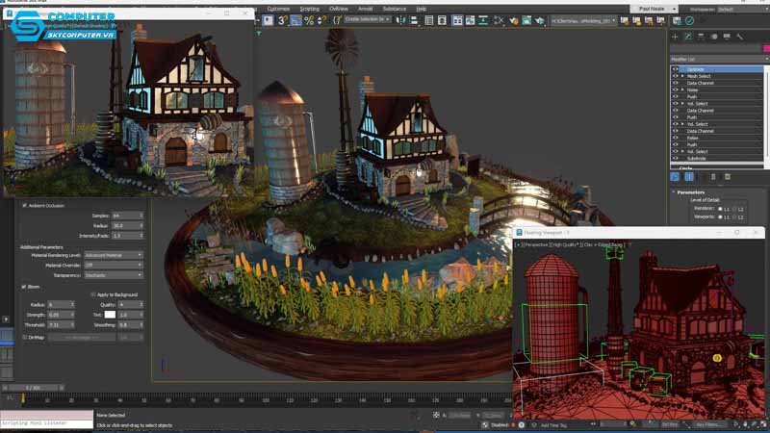Viewport: 770px width, 433px height.
Task: Click the Bloom Radius input field
Action: 61,305
